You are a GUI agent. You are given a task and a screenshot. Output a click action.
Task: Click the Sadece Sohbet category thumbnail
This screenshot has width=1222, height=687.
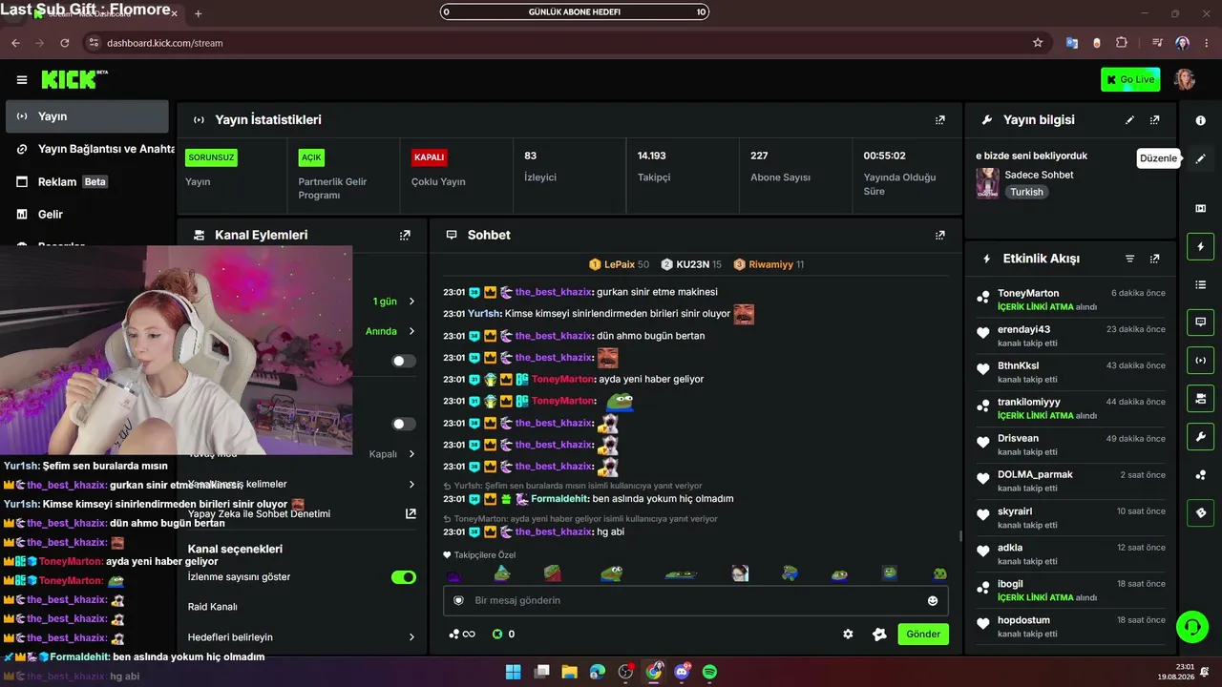(987, 183)
